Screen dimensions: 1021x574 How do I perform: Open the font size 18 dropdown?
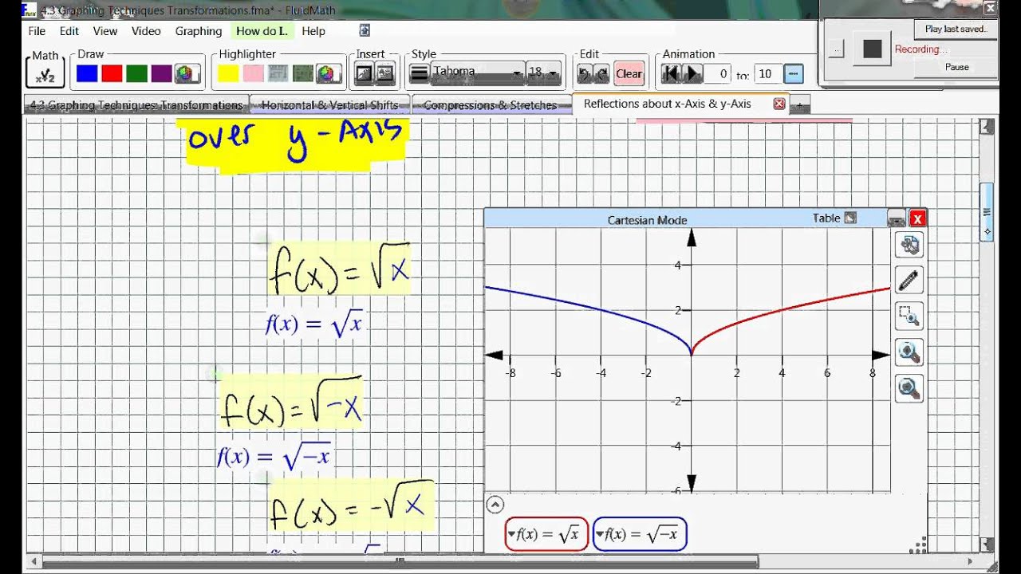tap(543, 73)
